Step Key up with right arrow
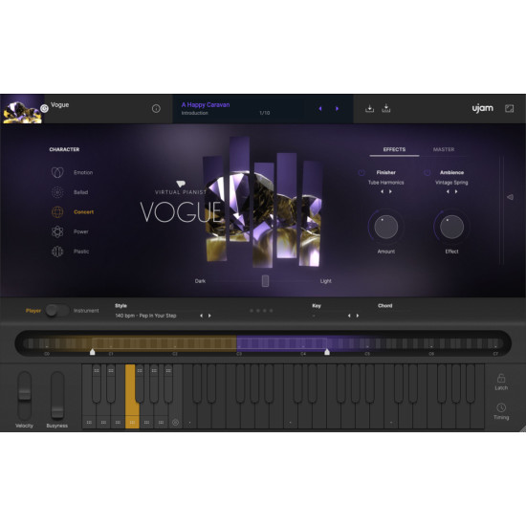This screenshot has height=526, width=526. tap(358, 316)
